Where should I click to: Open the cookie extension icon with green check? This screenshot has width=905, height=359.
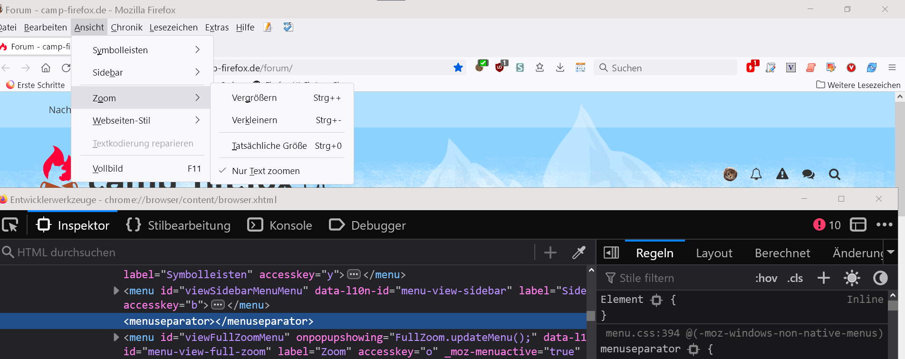point(481,67)
